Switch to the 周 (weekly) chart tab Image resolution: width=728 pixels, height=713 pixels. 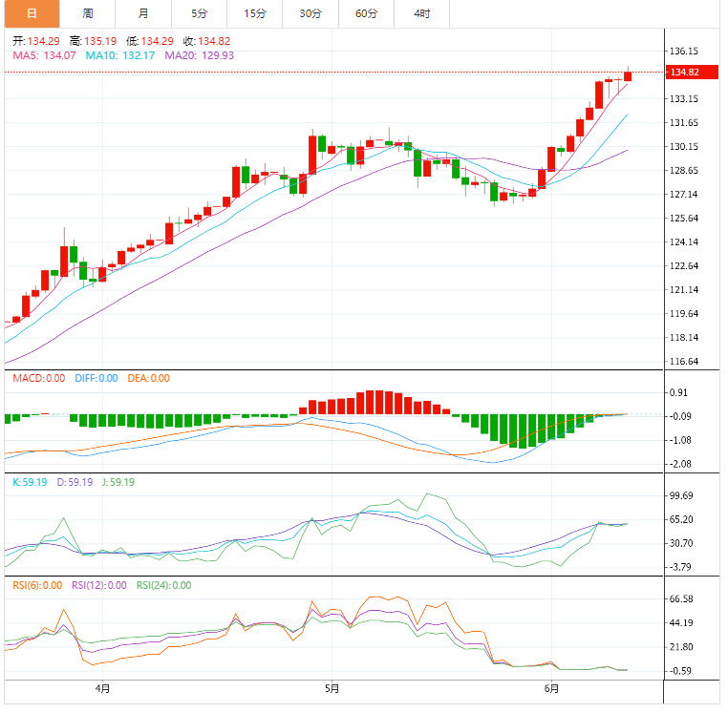tap(87, 13)
